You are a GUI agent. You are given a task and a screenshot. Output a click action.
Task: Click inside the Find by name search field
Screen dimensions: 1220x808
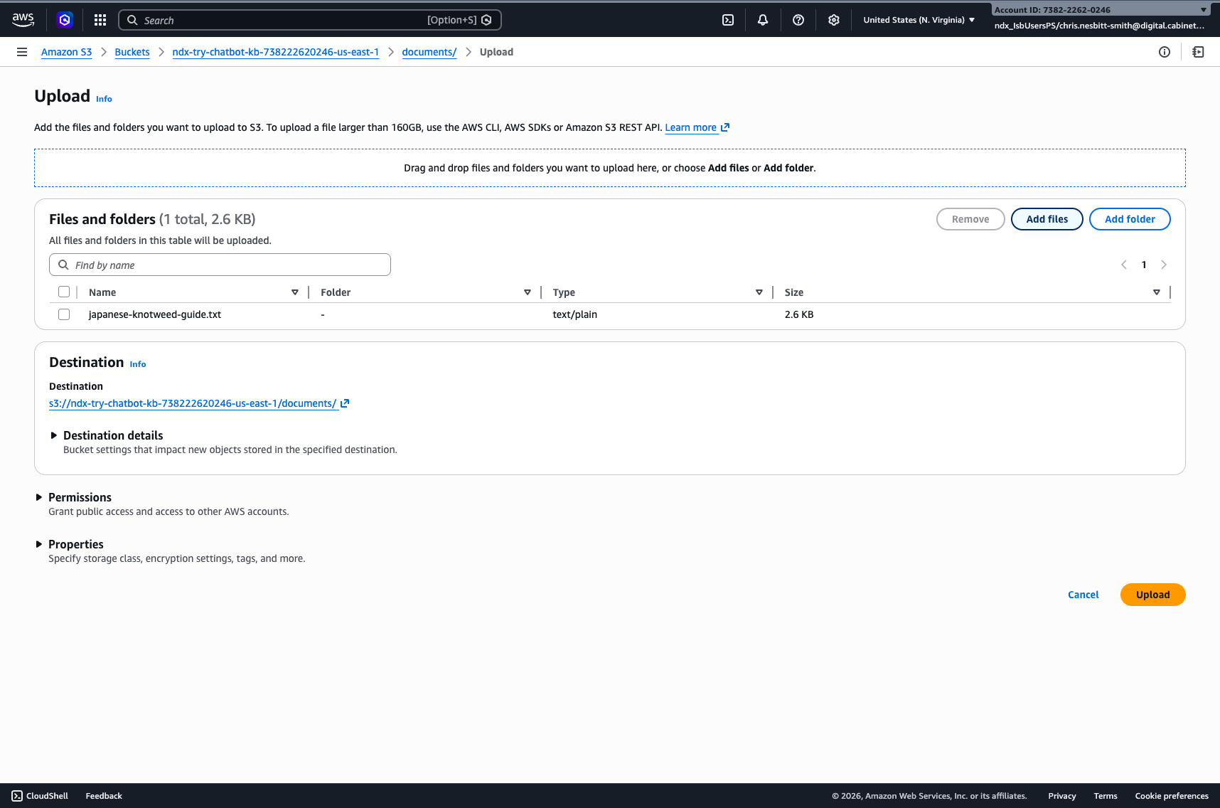219,264
